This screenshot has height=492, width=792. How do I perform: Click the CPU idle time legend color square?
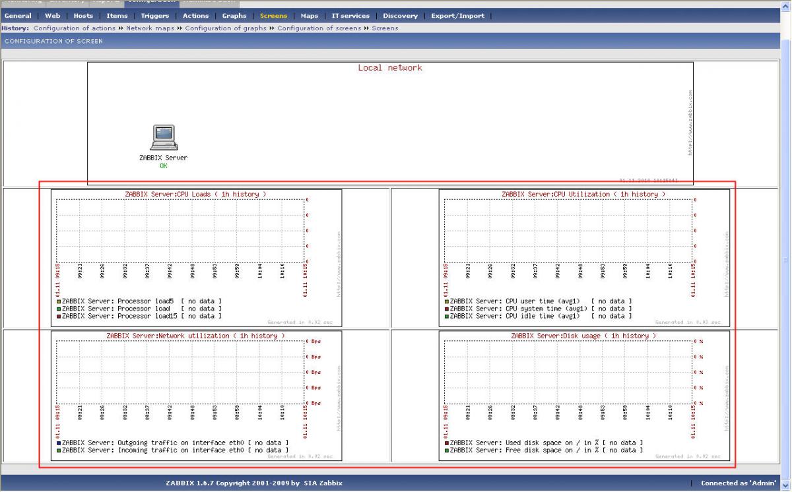[x=447, y=317]
